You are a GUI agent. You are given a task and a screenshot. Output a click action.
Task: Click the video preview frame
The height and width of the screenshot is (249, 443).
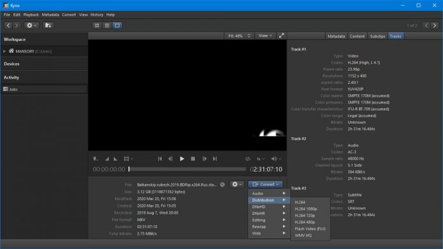(187, 95)
